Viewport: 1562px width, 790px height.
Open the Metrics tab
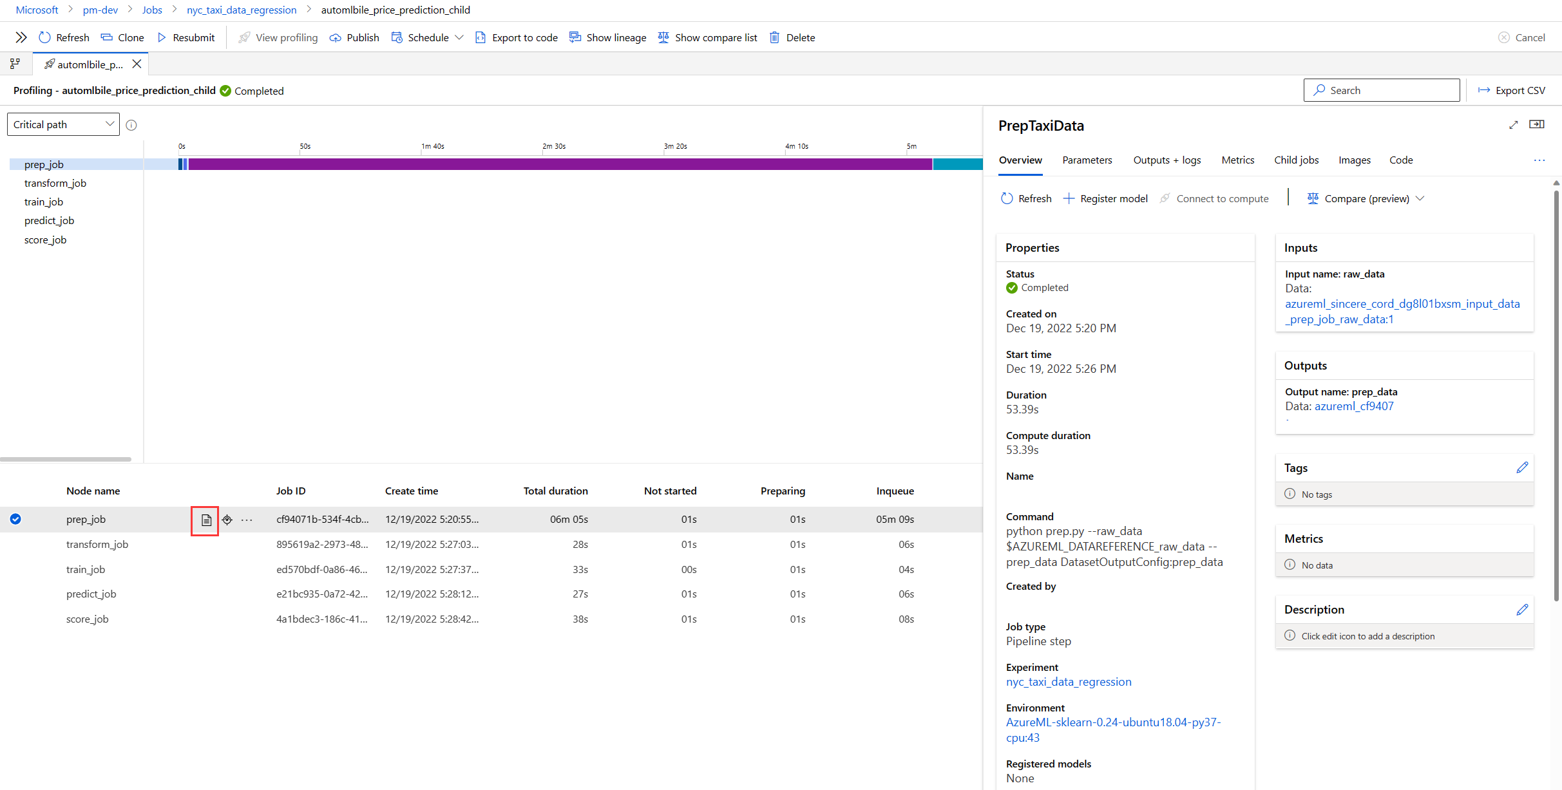(x=1237, y=160)
